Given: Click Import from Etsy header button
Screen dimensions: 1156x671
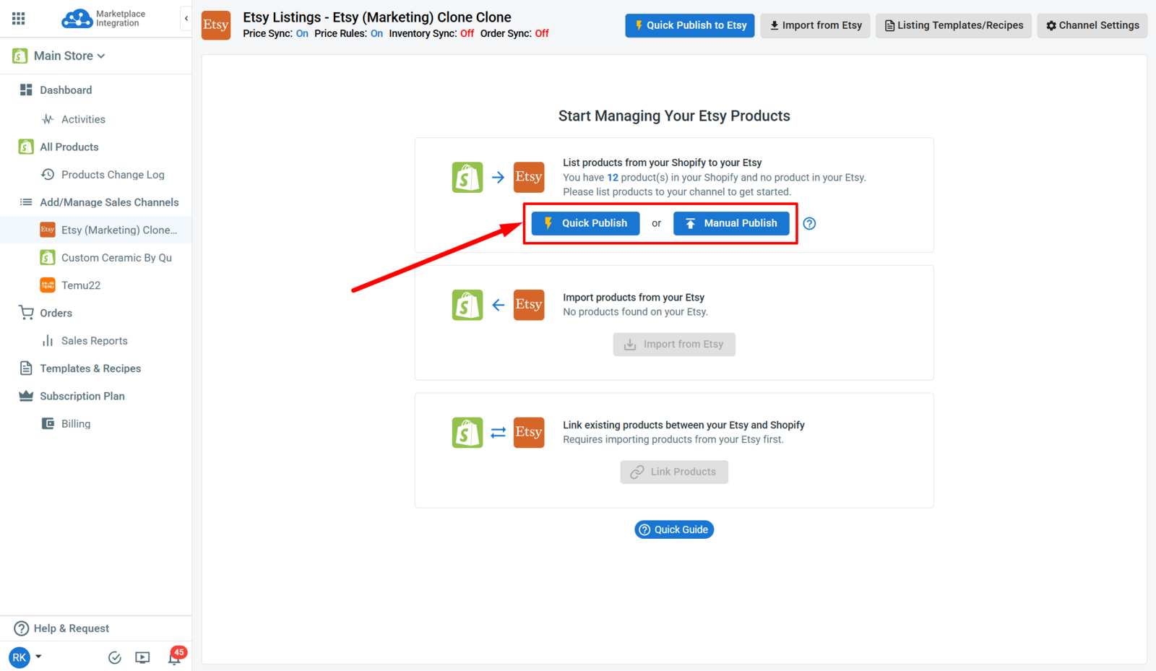Looking at the screenshot, I should pos(815,25).
